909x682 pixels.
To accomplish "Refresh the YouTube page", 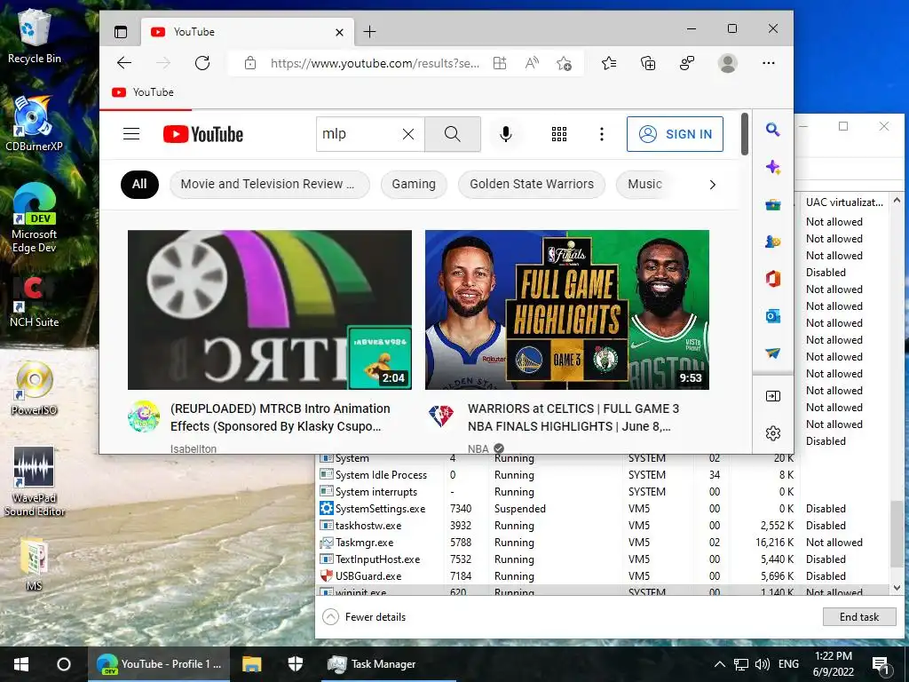I will pos(202,63).
